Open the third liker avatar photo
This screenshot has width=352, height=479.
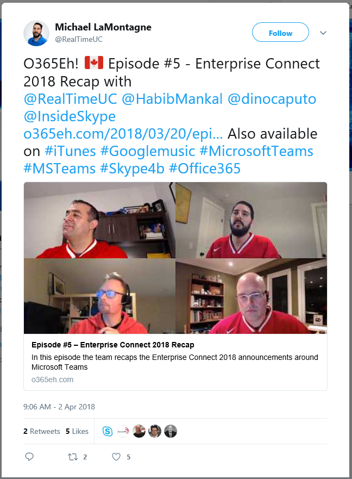pos(139,431)
